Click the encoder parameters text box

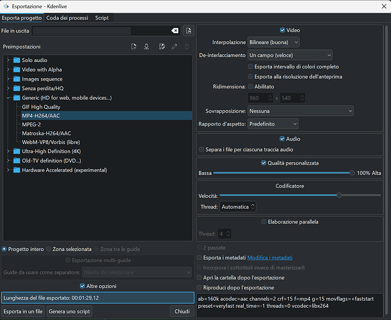tap(290, 305)
